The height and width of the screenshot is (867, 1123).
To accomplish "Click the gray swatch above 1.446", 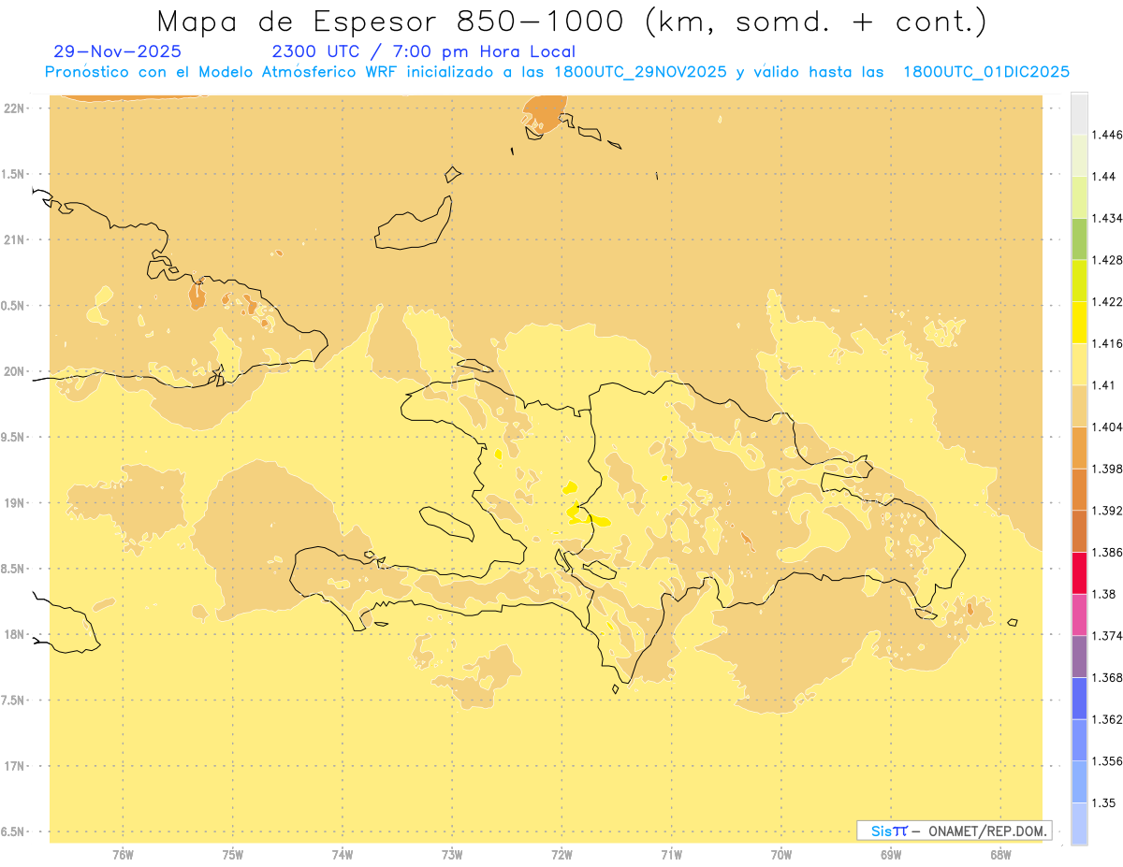I will (1079, 113).
